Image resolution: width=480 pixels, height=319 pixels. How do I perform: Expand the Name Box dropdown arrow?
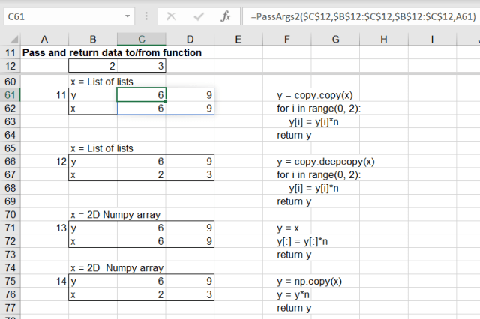pos(128,16)
